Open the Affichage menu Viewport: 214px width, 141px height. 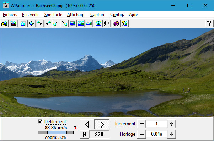coord(76,15)
